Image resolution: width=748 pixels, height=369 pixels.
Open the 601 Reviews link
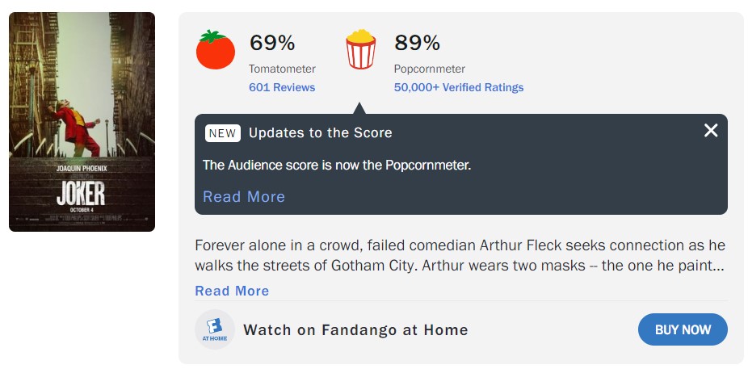[282, 87]
